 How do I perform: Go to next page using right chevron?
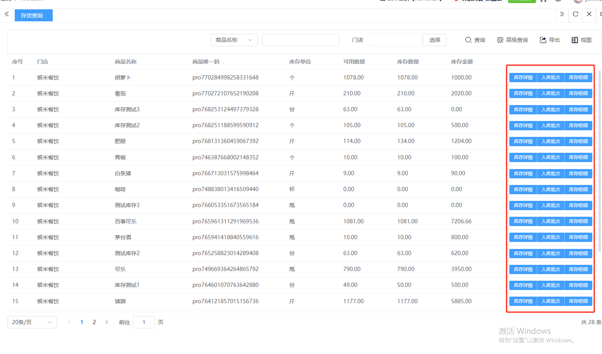[x=107, y=322]
